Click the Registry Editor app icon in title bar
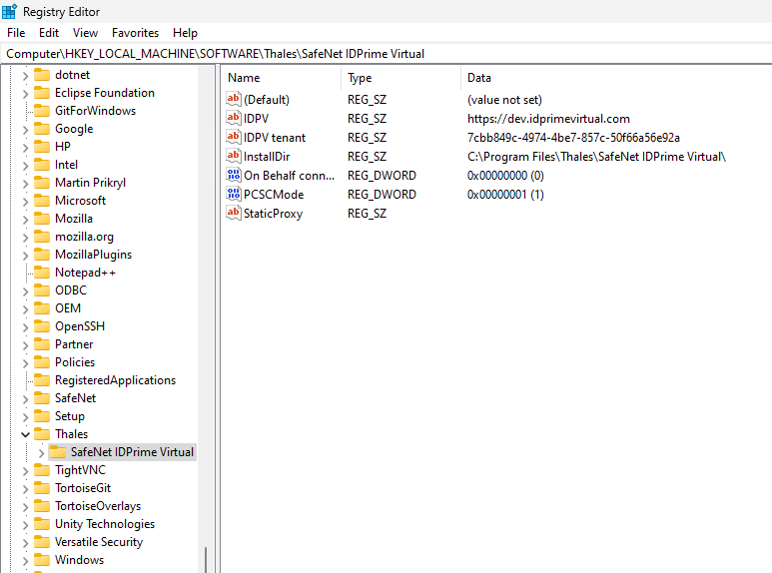The image size is (772, 573). [9, 11]
